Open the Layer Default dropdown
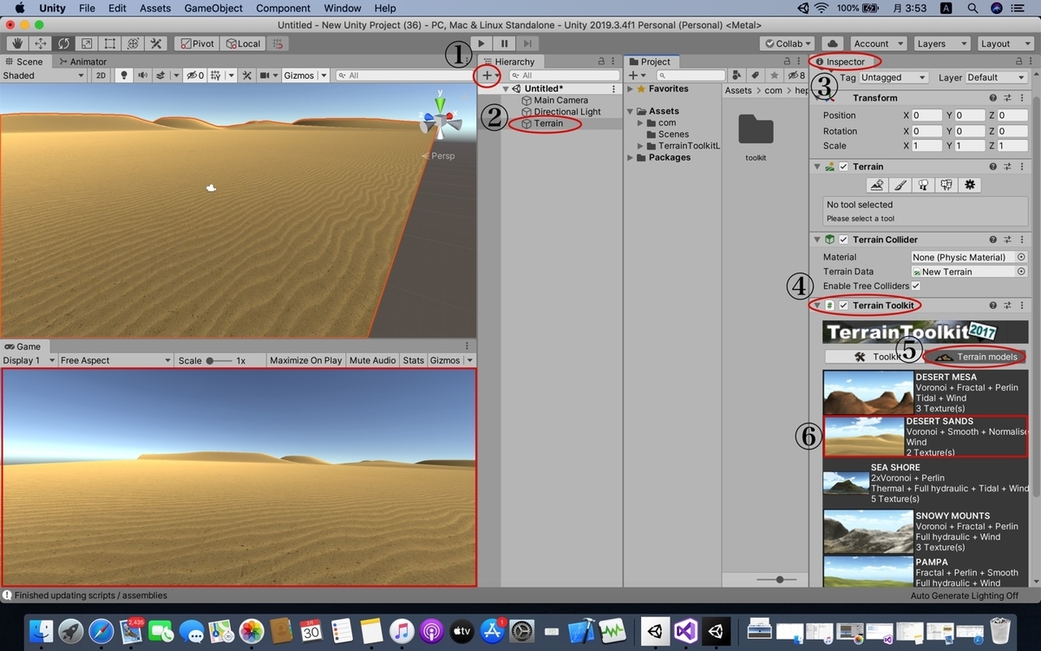The width and height of the screenshot is (1041, 651). pos(997,77)
